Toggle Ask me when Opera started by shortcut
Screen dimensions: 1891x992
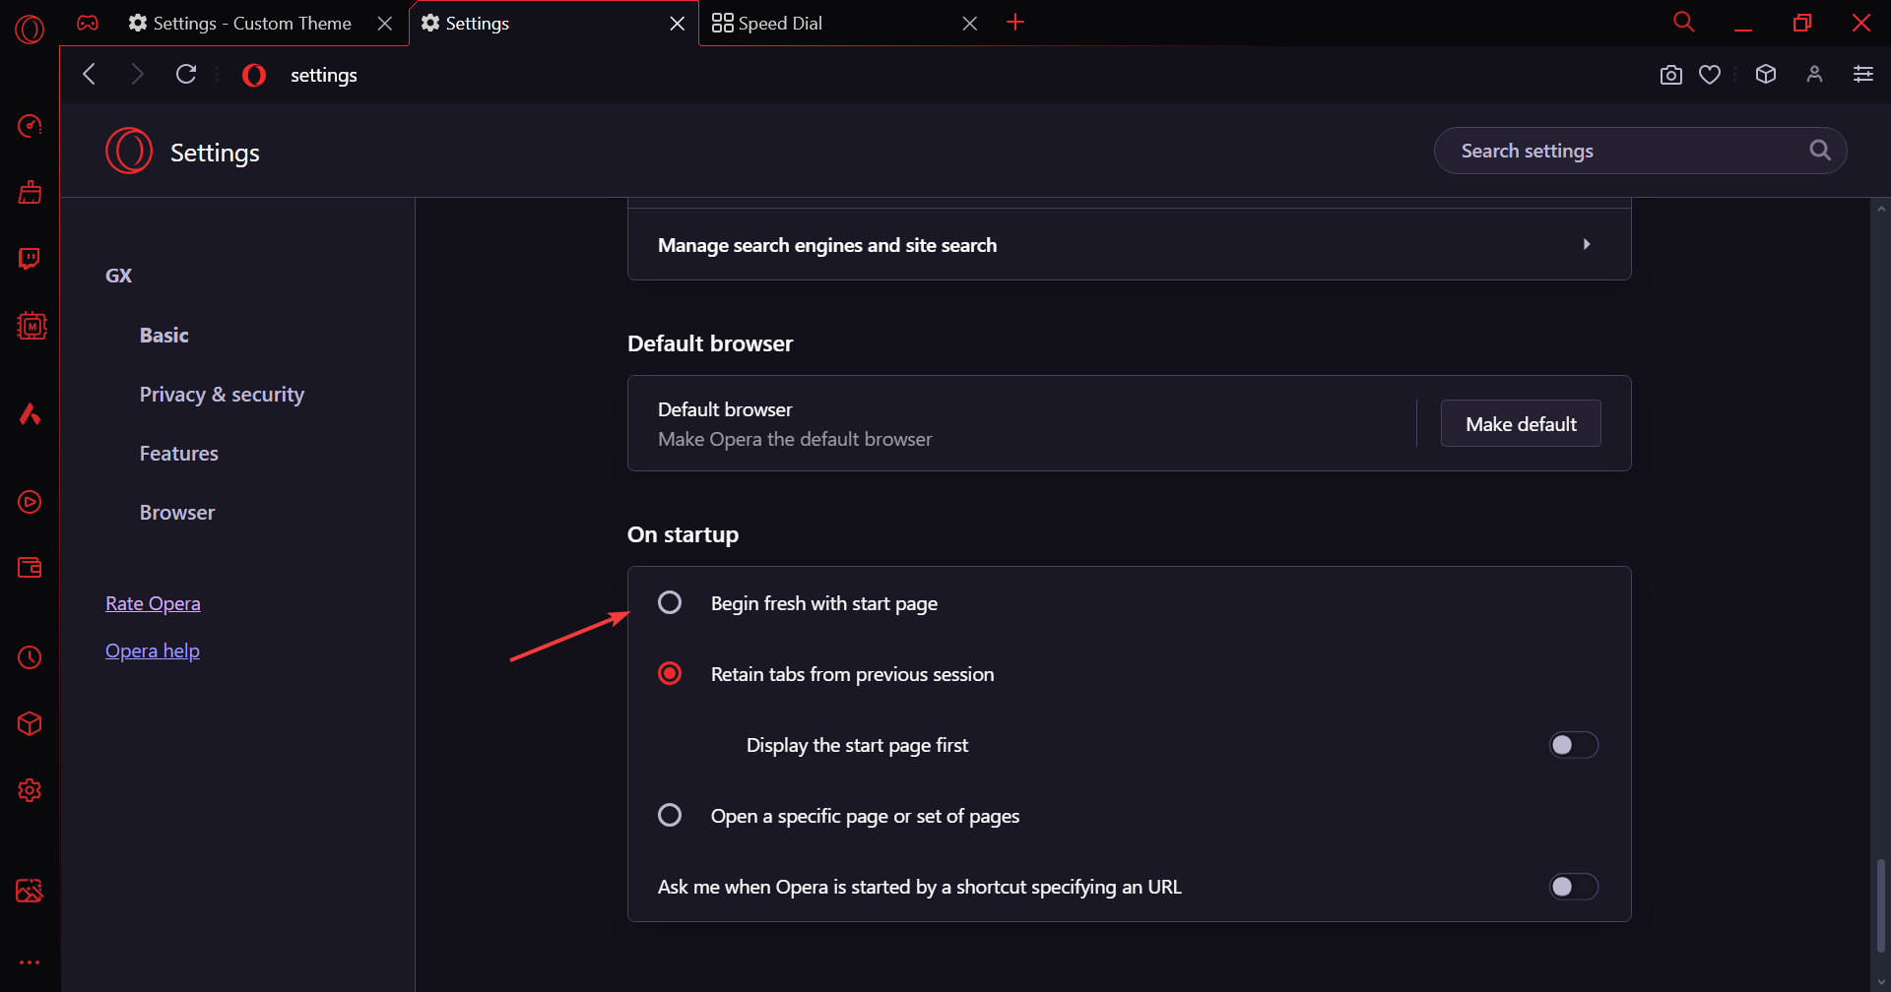click(x=1573, y=887)
